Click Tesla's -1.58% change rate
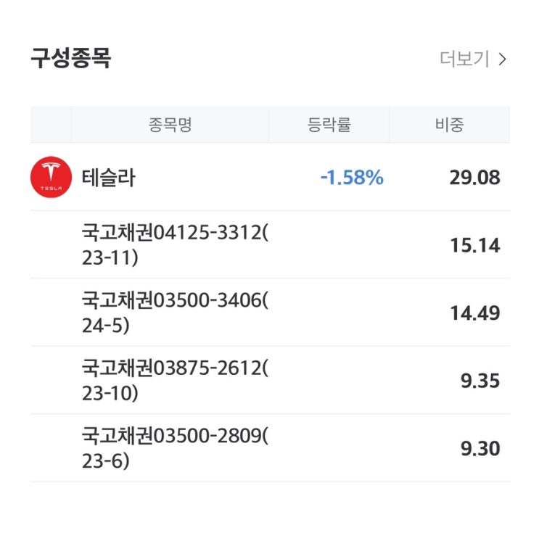 pyautogui.click(x=352, y=178)
